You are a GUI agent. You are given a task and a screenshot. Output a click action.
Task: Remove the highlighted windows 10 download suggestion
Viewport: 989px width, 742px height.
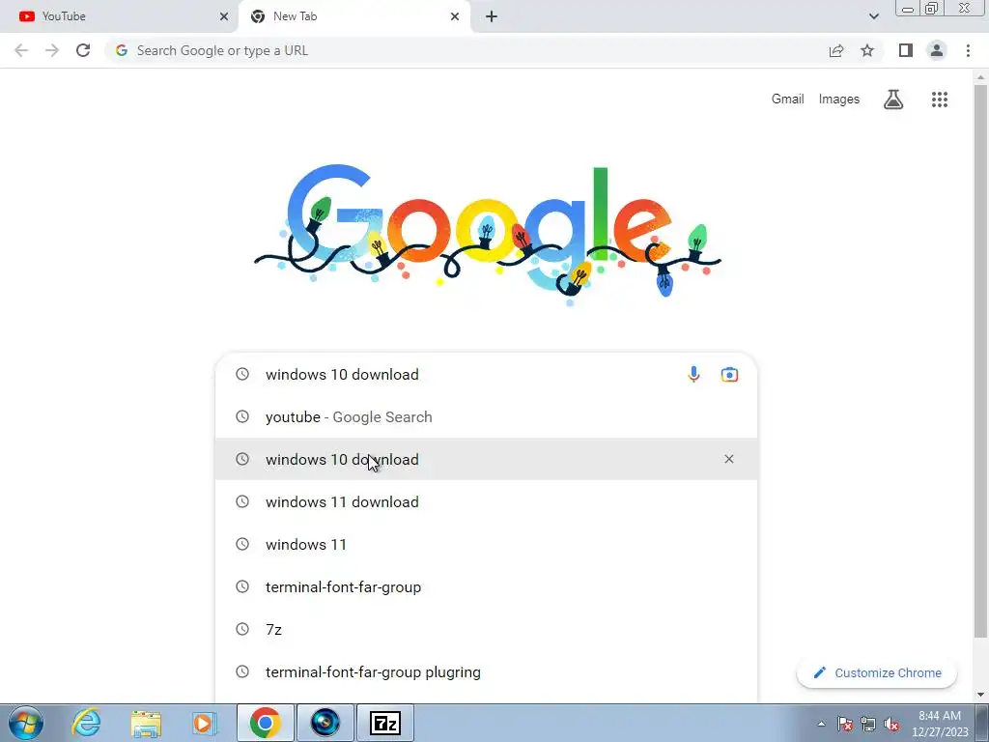tap(728, 459)
